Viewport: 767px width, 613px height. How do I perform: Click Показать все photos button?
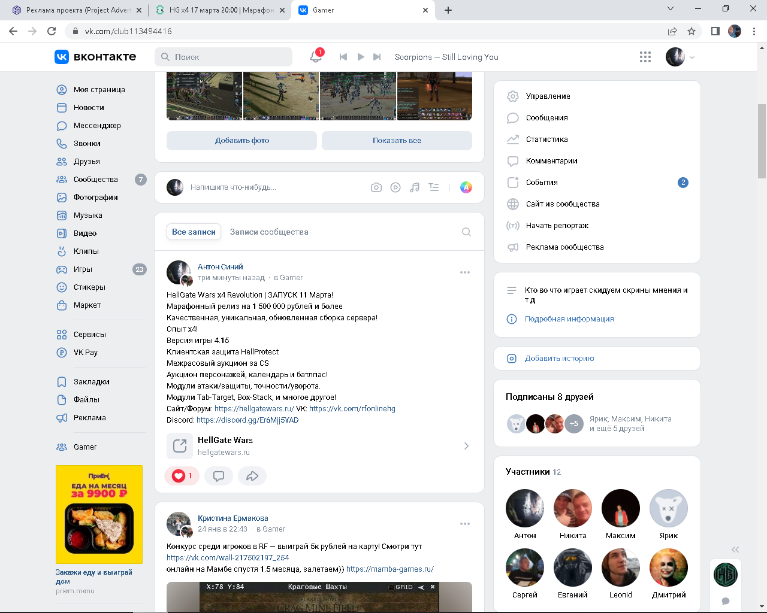[x=397, y=141]
